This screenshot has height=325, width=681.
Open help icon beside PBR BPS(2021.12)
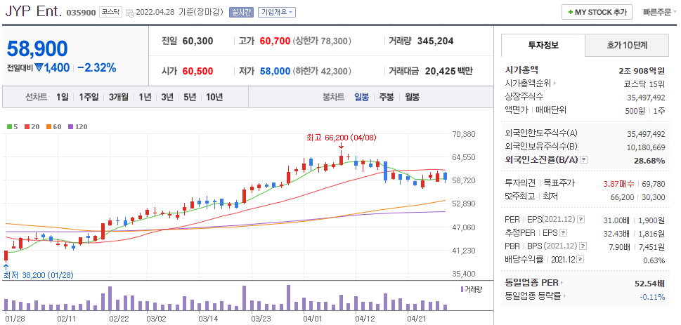[583, 246]
